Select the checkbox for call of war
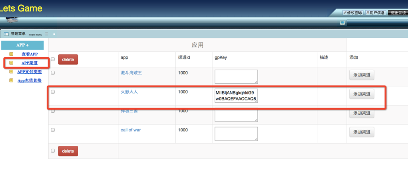The width and height of the screenshot is (408, 186). (53, 130)
